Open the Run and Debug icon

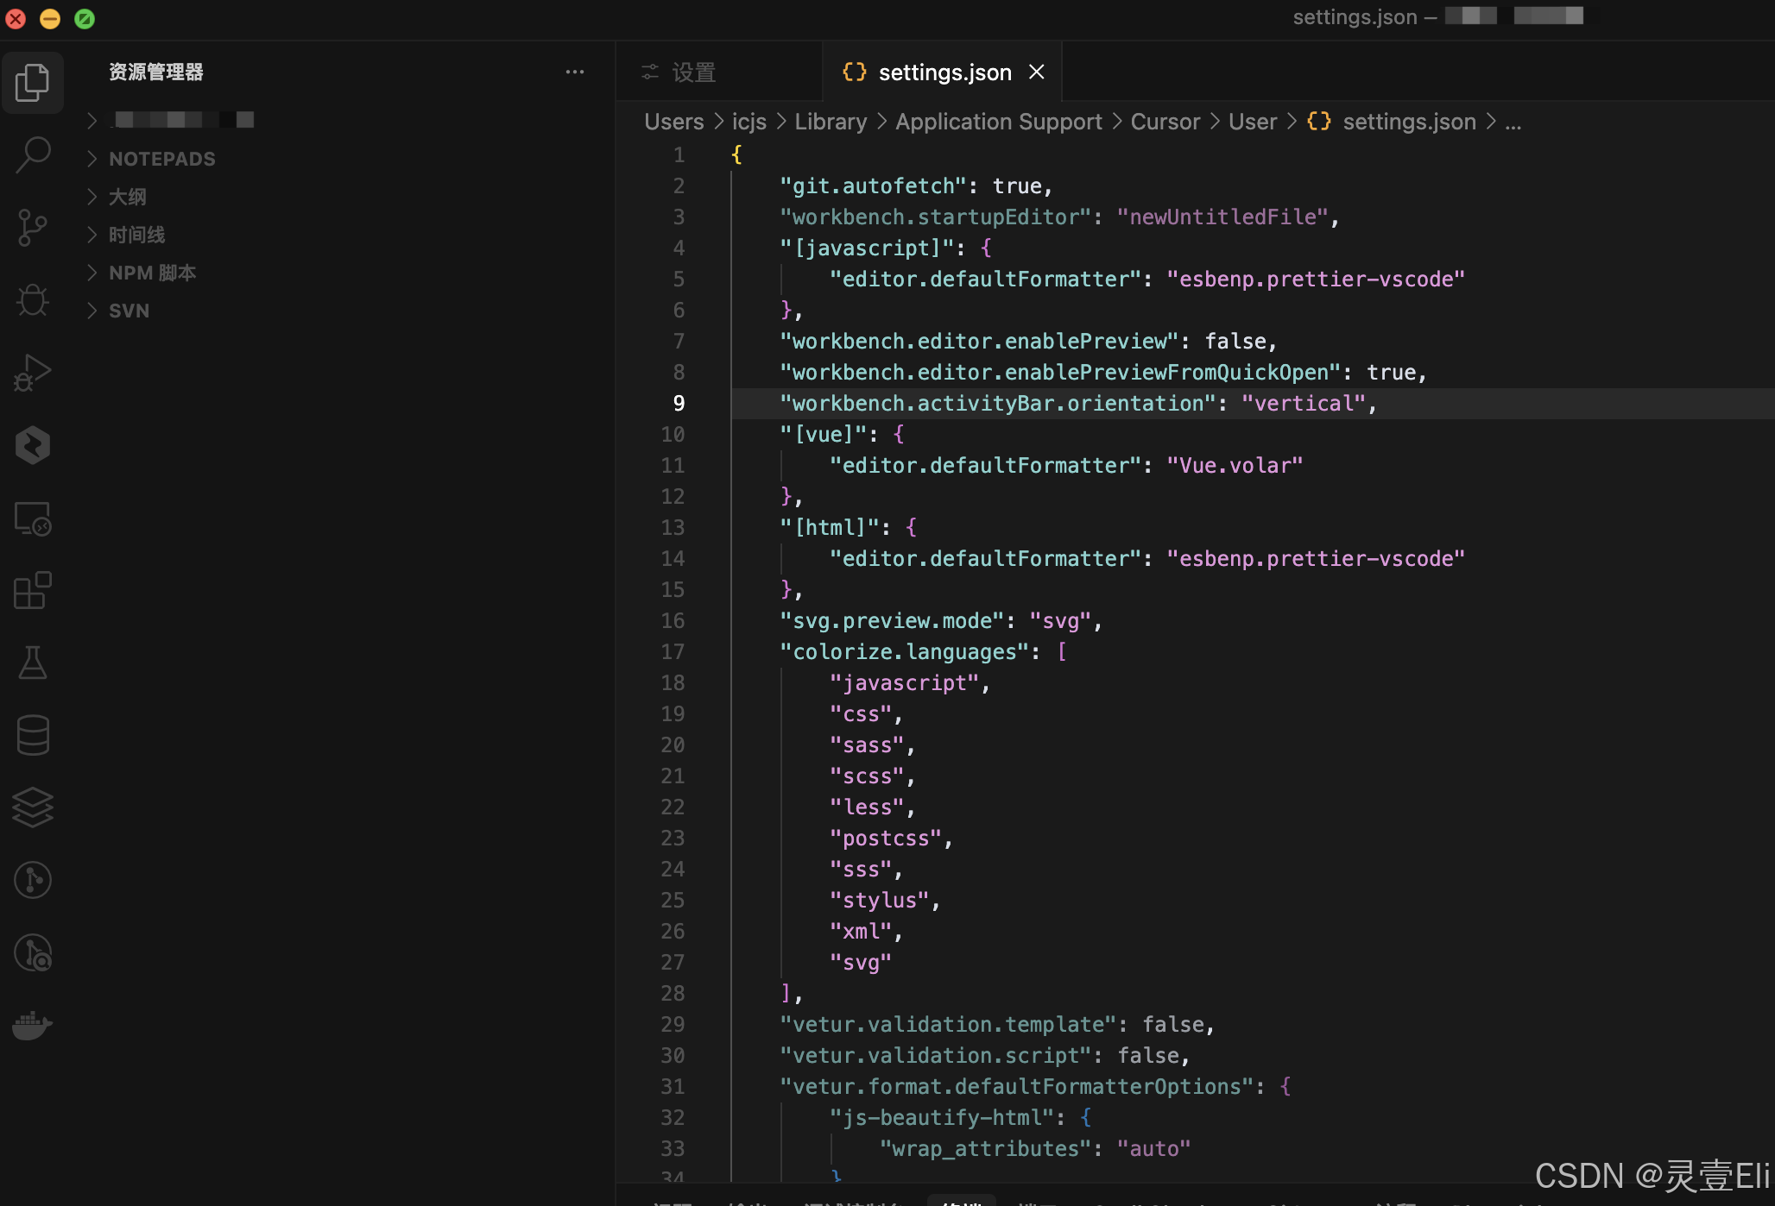click(33, 373)
